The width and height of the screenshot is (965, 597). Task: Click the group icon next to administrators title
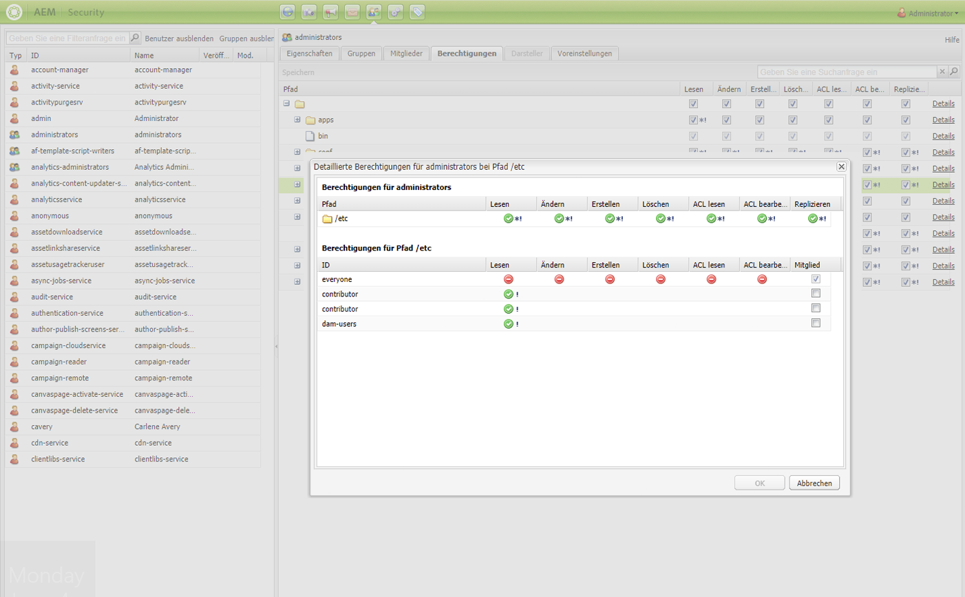pos(287,37)
